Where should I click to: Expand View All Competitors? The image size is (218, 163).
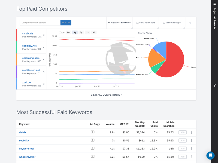tap(106, 95)
